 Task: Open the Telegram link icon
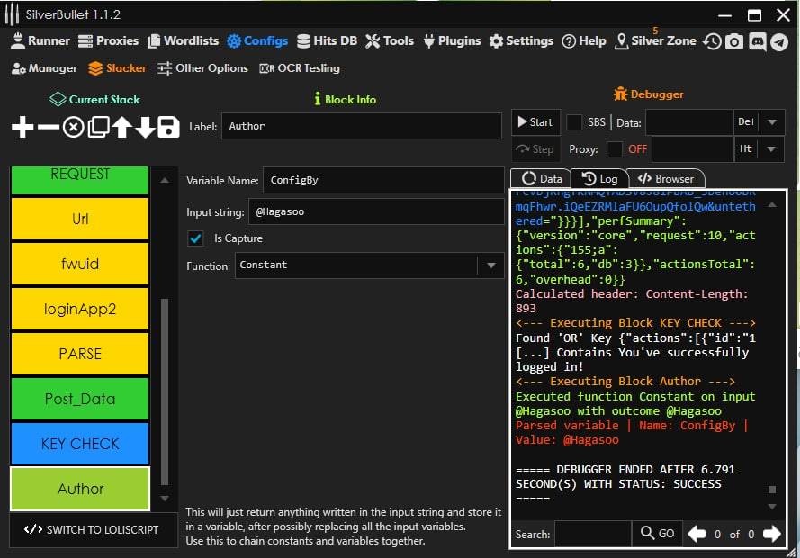point(779,41)
